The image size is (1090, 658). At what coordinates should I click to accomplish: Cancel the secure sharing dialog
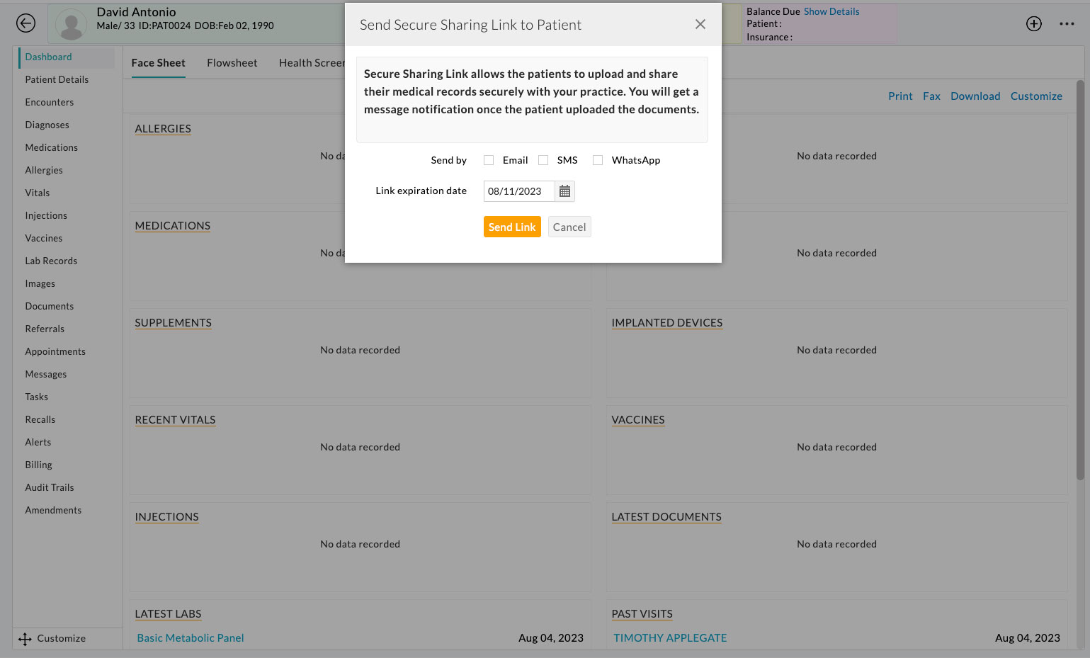point(569,227)
